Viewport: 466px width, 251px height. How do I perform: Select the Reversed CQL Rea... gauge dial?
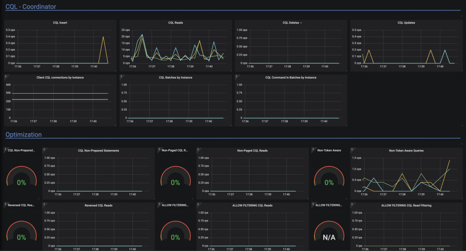21,231
